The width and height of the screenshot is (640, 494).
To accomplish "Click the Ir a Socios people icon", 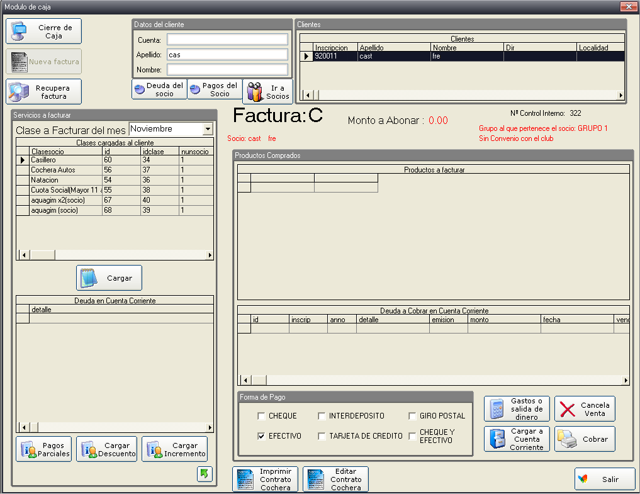I will click(x=255, y=92).
